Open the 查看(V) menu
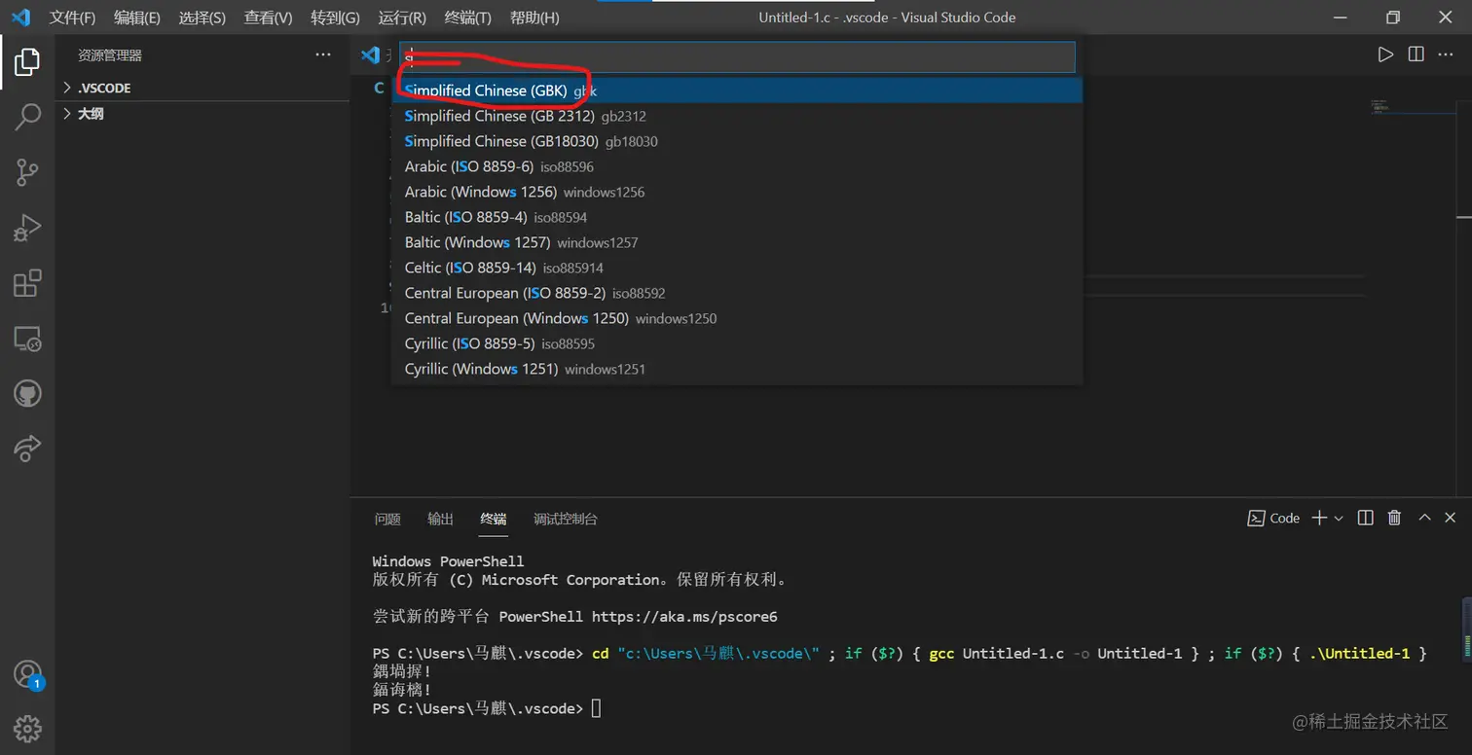This screenshot has width=1472, height=755. click(268, 18)
